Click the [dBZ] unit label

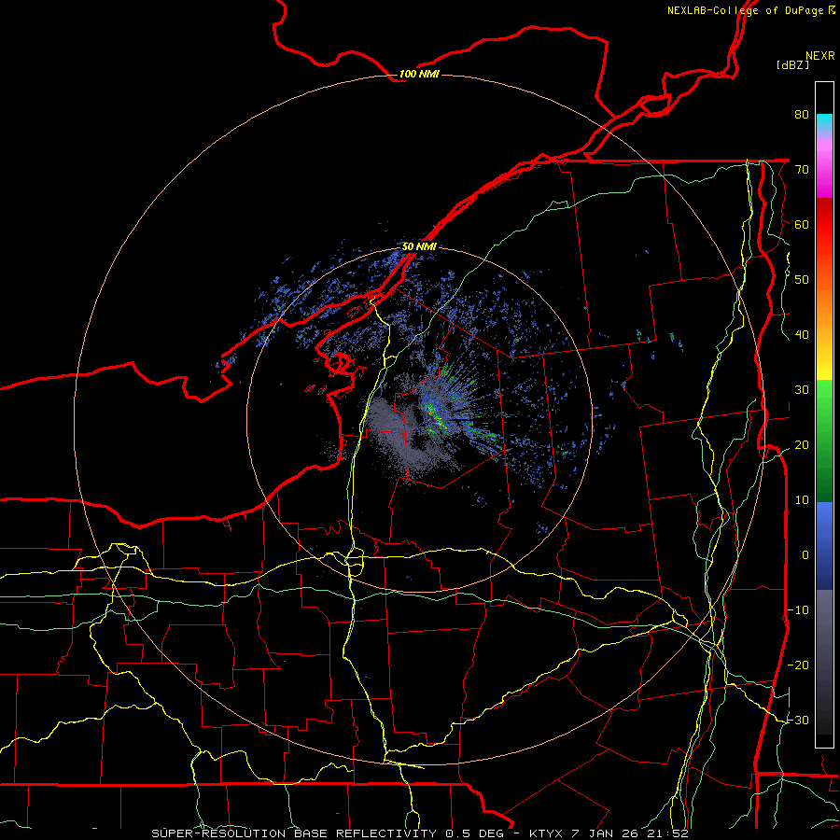(x=792, y=65)
